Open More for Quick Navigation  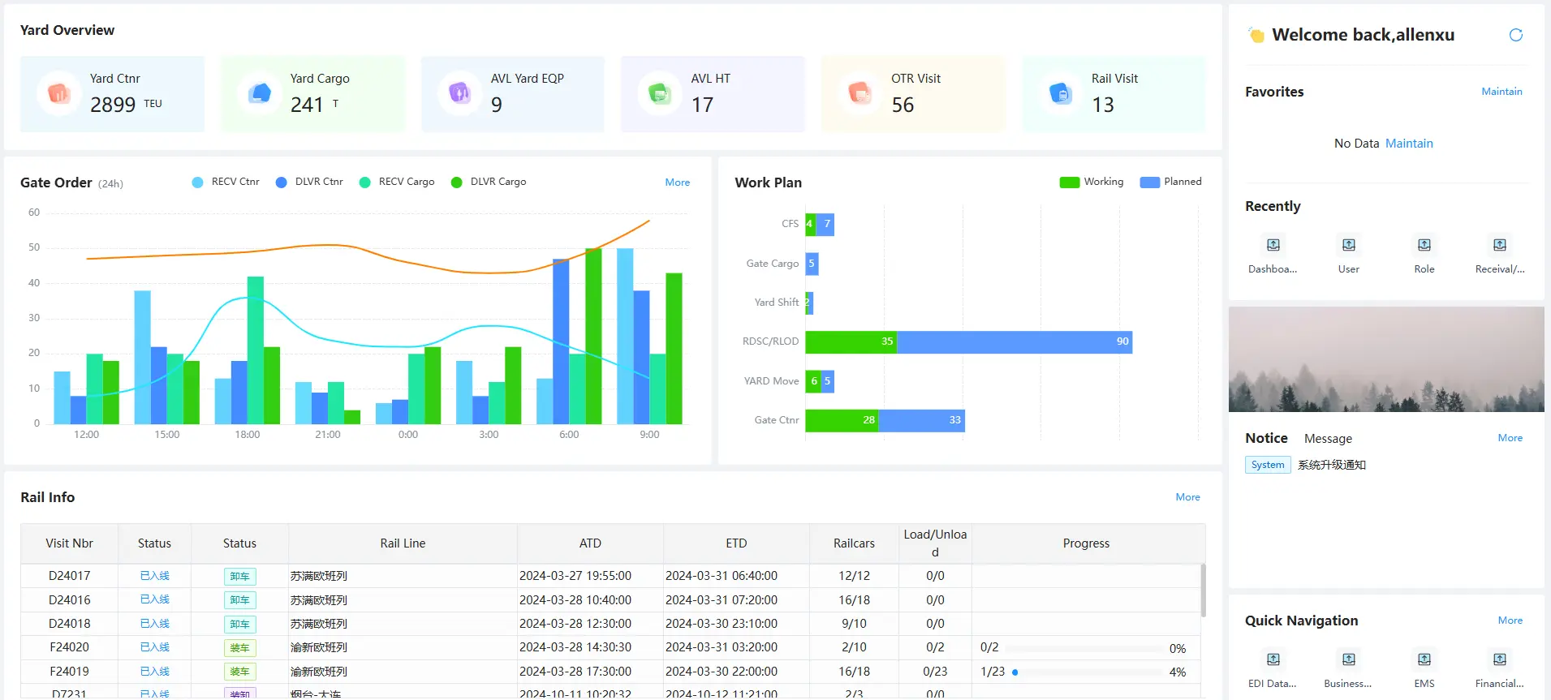click(x=1510, y=621)
